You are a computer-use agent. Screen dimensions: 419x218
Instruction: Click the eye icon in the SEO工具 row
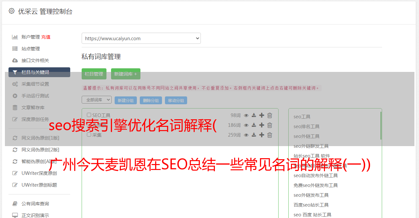(246, 115)
